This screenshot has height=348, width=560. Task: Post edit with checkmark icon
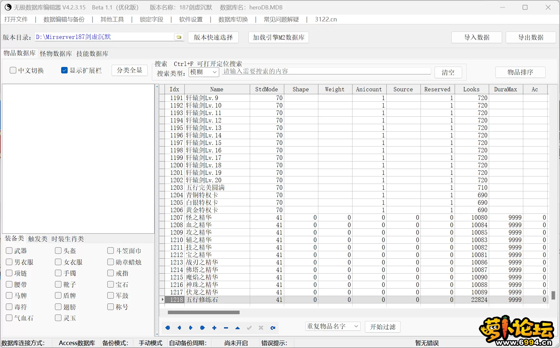(x=249, y=328)
